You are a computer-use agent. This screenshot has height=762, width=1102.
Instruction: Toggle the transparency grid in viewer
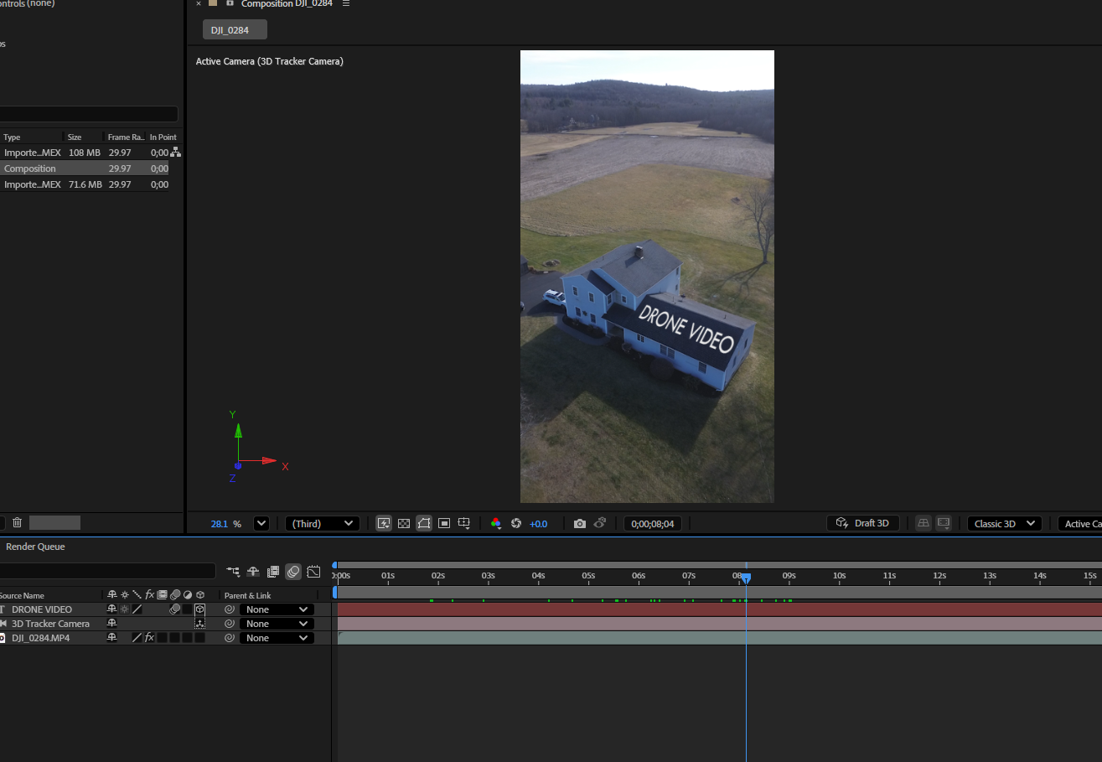coord(404,524)
